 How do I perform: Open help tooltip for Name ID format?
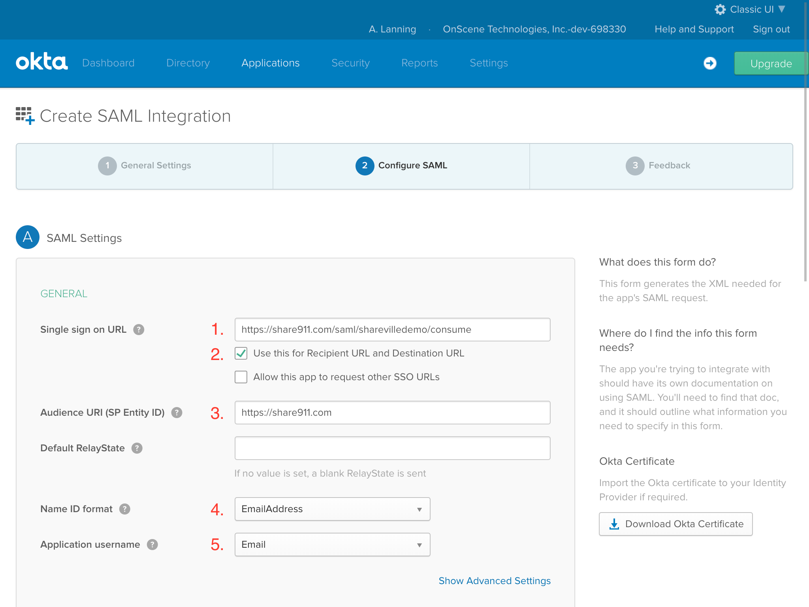tap(125, 509)
